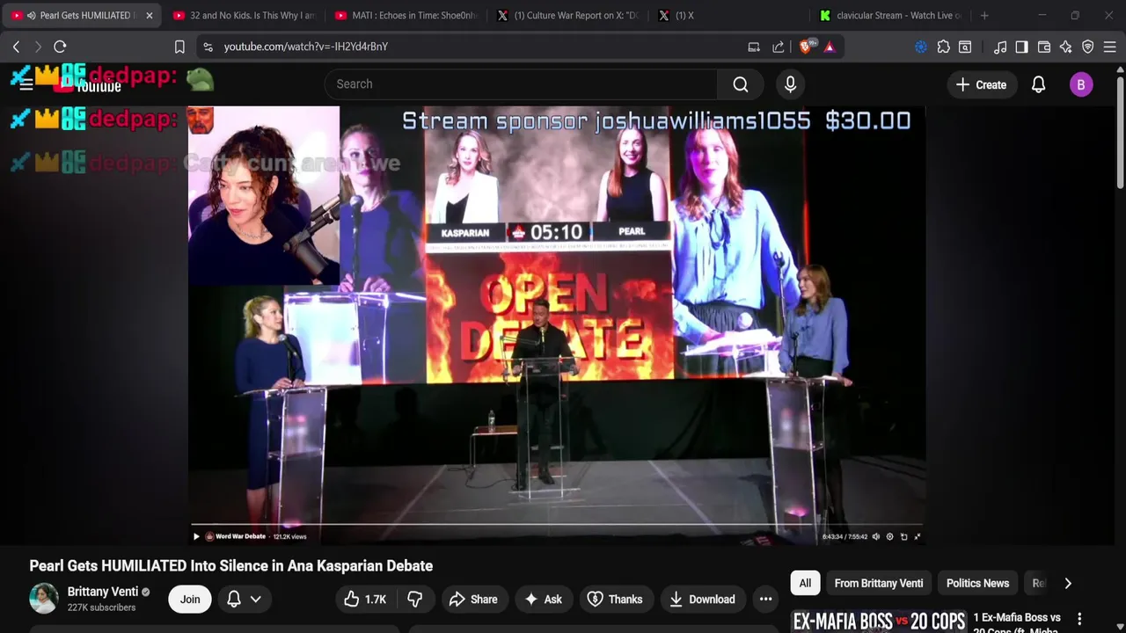1126x633 pixels.
Task: Open the '1 Ex-Mafia Boss vs' video title
Action: 1017,618
